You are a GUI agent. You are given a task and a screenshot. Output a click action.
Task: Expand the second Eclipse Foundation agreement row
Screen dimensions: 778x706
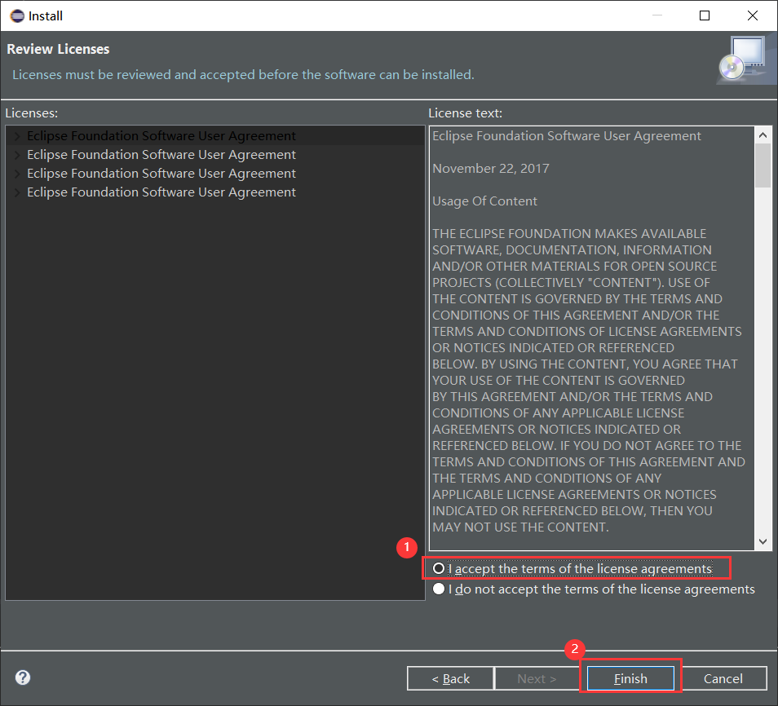point(17,155)
